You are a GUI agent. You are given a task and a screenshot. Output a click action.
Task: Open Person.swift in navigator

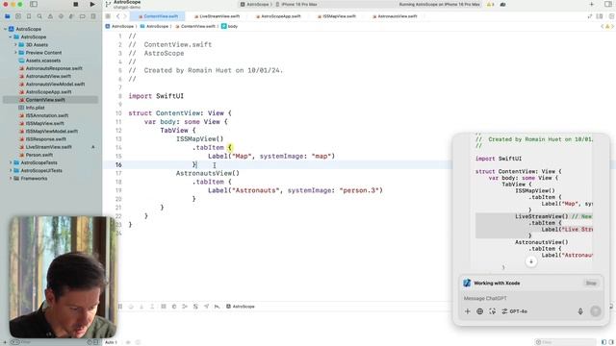pyautogui.click(x=37, y=155)
